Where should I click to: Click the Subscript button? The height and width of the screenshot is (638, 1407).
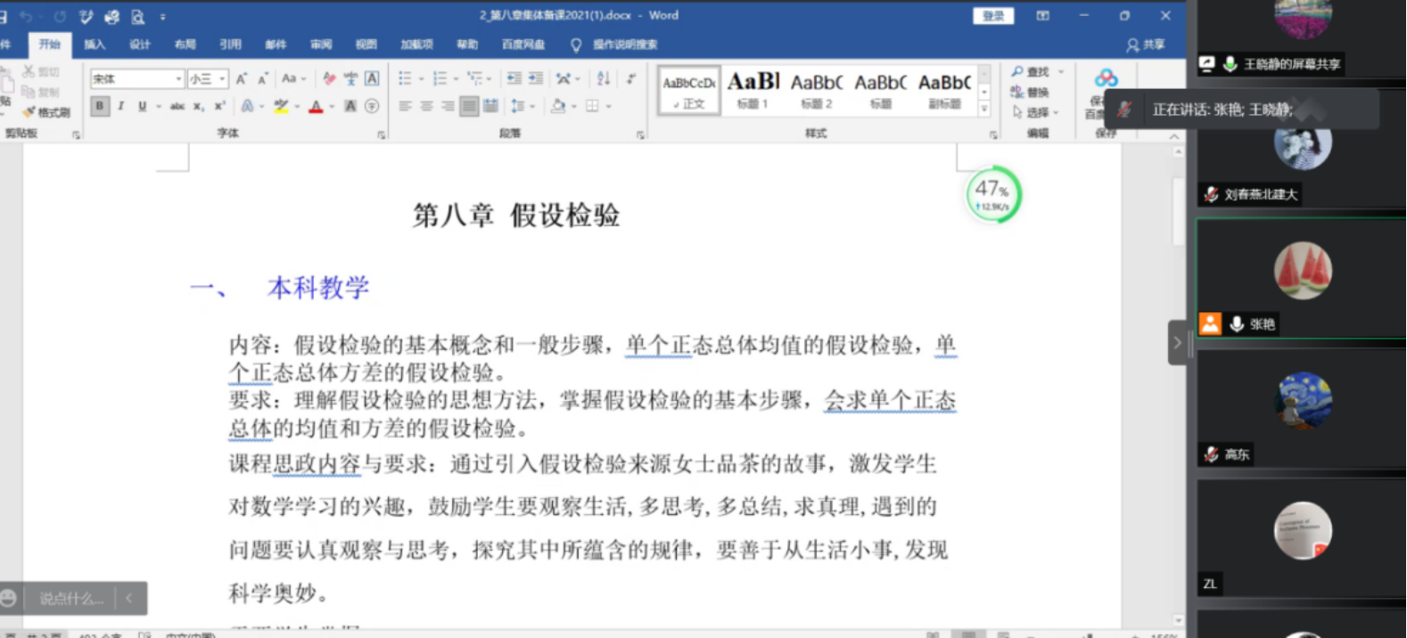pos(198,107)
